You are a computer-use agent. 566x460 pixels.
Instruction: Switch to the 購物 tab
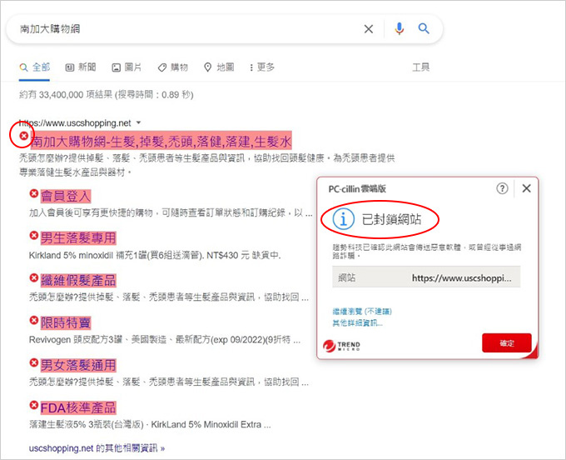tap(173, 67)
